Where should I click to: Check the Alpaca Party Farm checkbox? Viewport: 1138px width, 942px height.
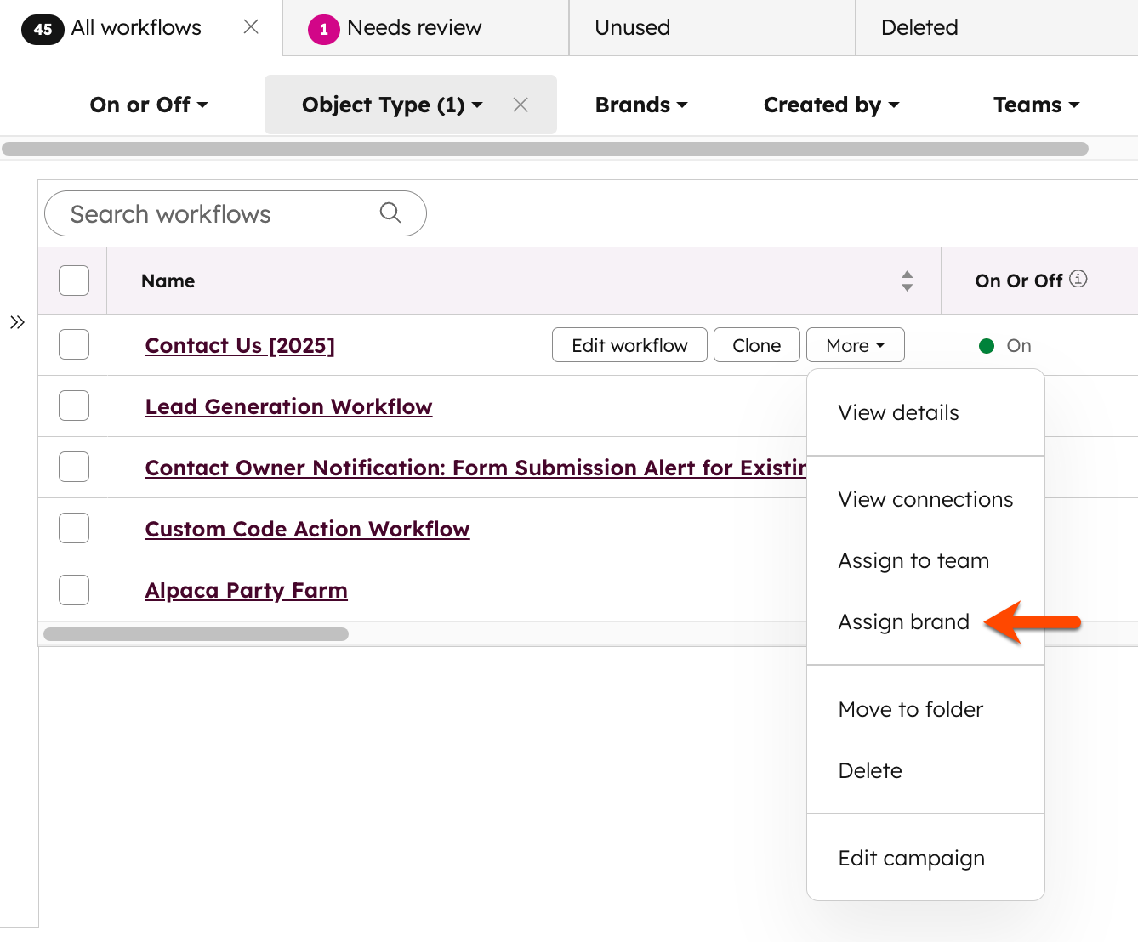(73, 589)
